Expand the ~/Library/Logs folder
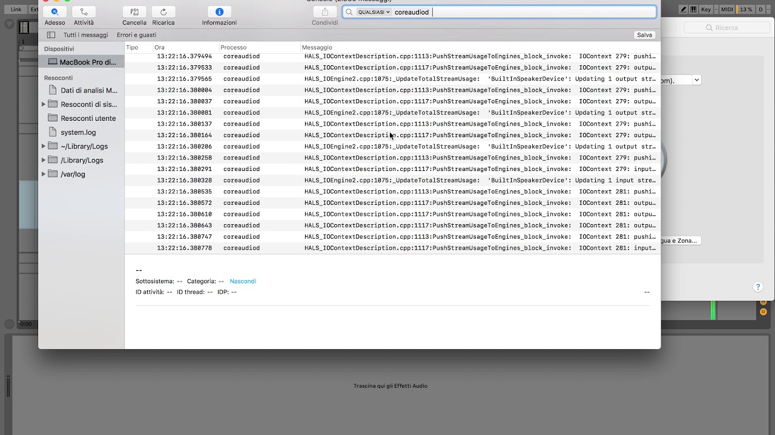Image resolution: width=775 pixels, height=435 pixels. (x=44, y=146)
